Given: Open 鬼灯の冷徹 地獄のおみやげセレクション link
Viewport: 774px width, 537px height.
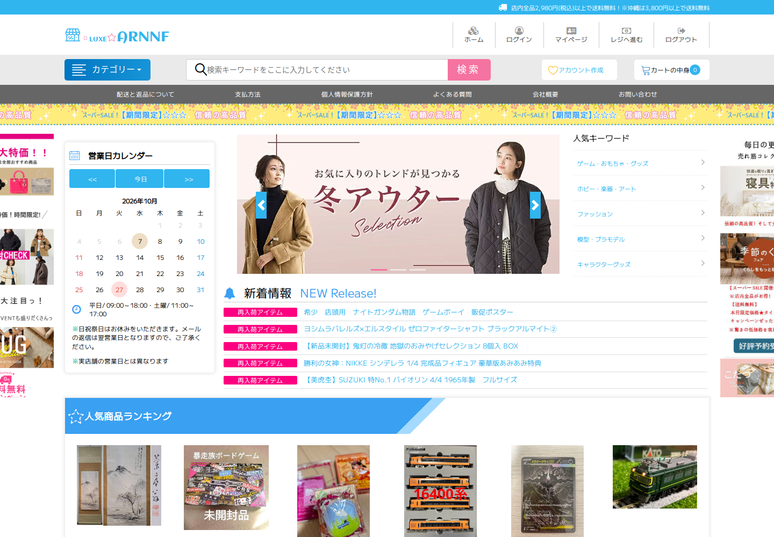Looking at the screenshot, I should point(411,346).
